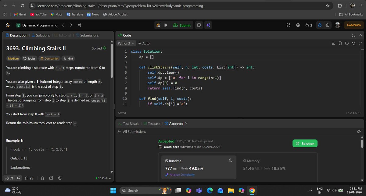Image resolution: width=366 pixels, height=196 pixels.
Task: Open _akash_deep profile link
Action: tap(172, 147)
